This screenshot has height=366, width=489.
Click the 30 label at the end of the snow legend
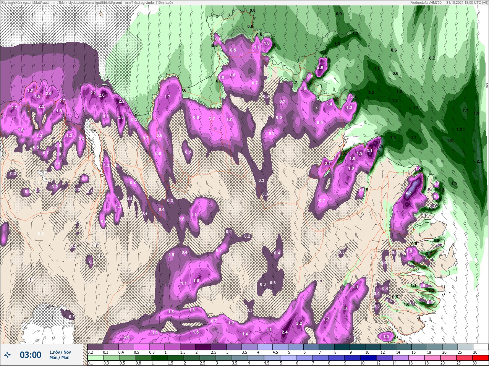click(x=475, y=352)
